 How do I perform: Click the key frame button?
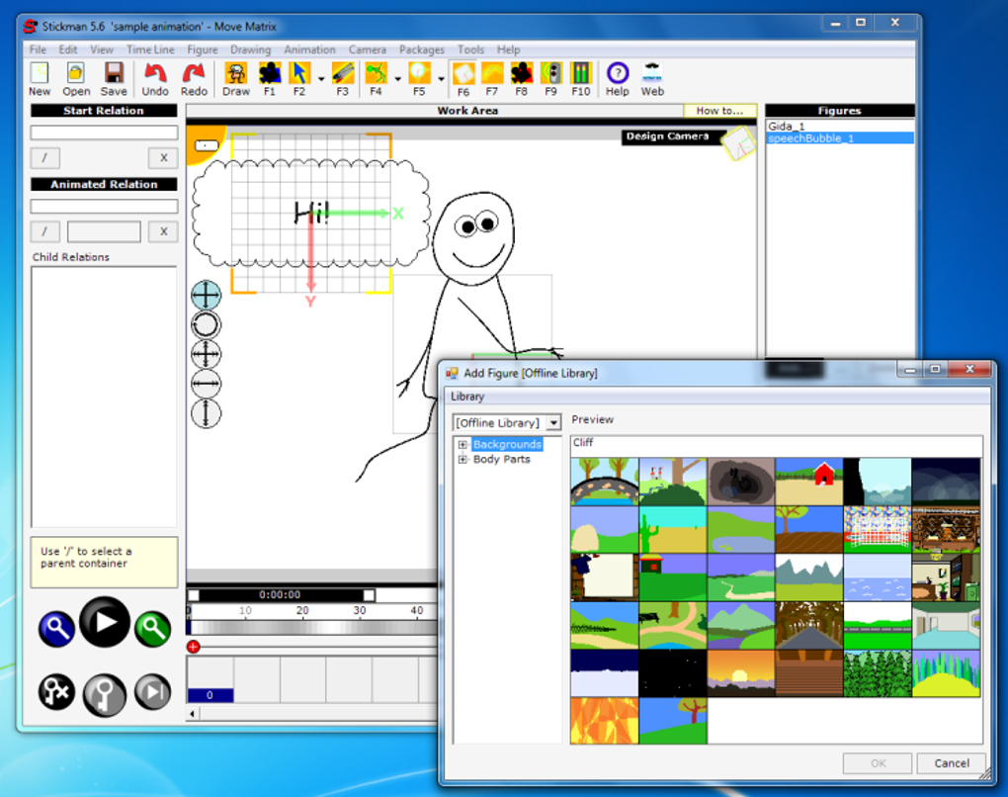105,694
